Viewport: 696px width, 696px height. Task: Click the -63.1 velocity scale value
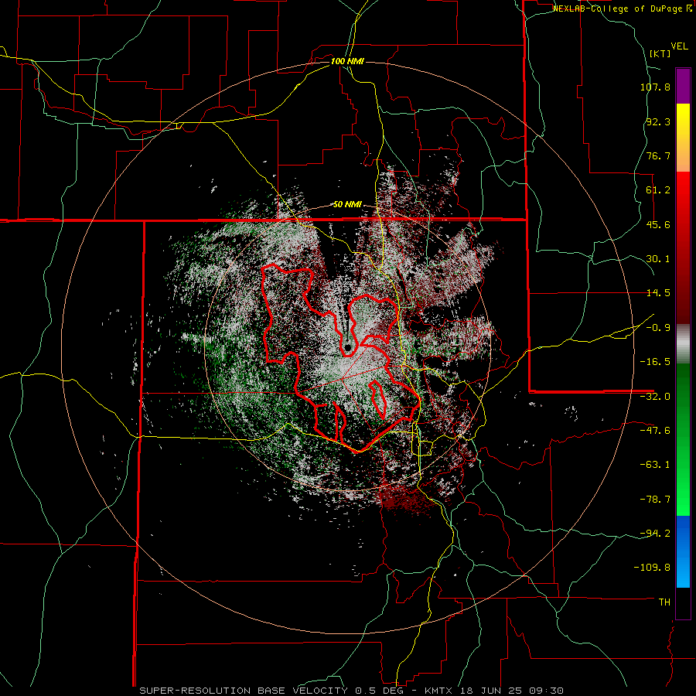655,465
